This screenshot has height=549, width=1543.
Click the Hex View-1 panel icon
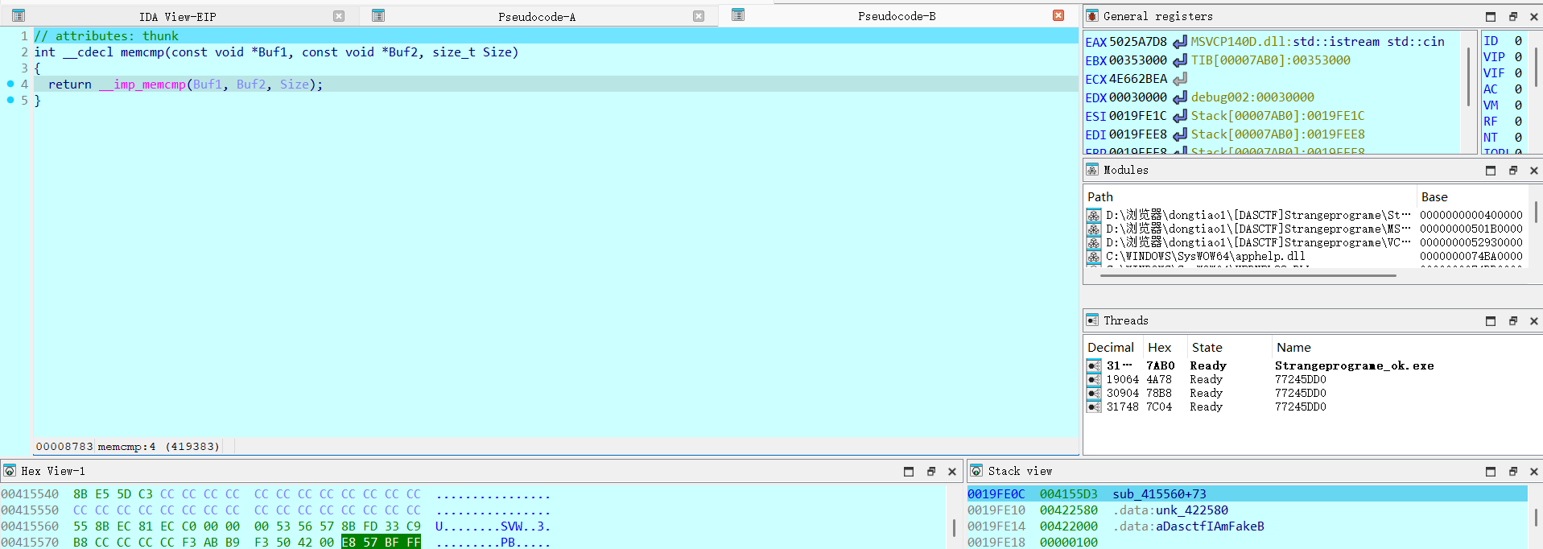coord(10,470)
